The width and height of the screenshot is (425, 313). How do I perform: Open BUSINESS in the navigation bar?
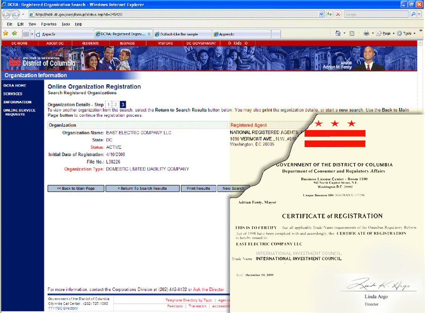point(127,43)
